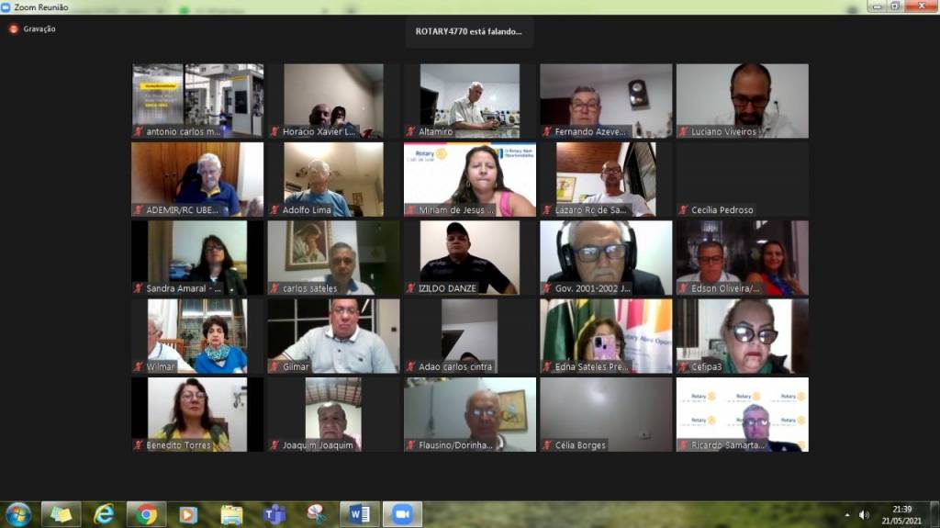This screenshot has width=940, height=528.
Task: Open the clock showing 21:39
Action: tap(901, 514)
